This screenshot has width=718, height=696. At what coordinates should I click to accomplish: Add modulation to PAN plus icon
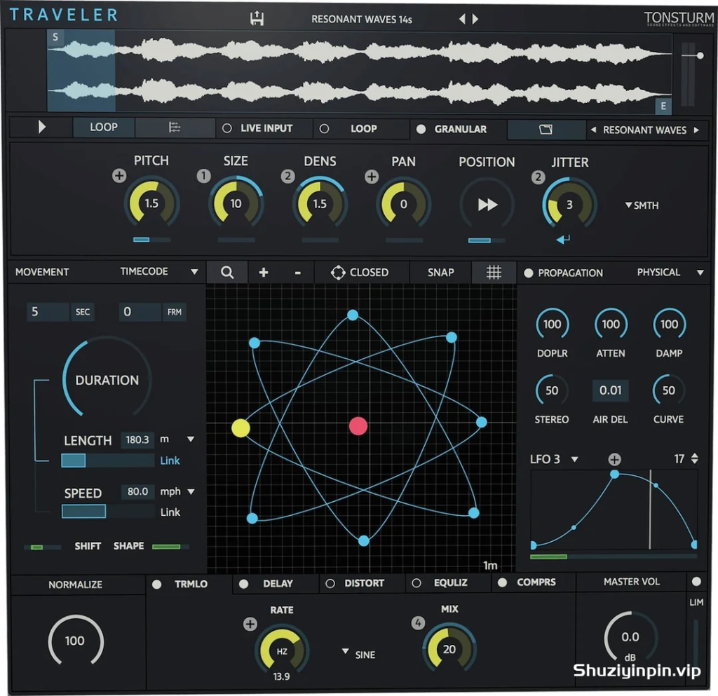click(372, 177)
